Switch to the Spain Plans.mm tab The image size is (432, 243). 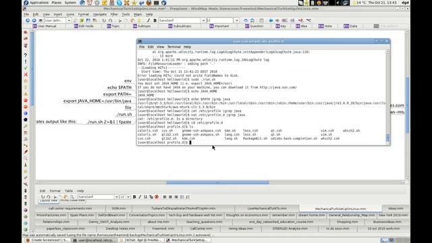click(82, 215)
